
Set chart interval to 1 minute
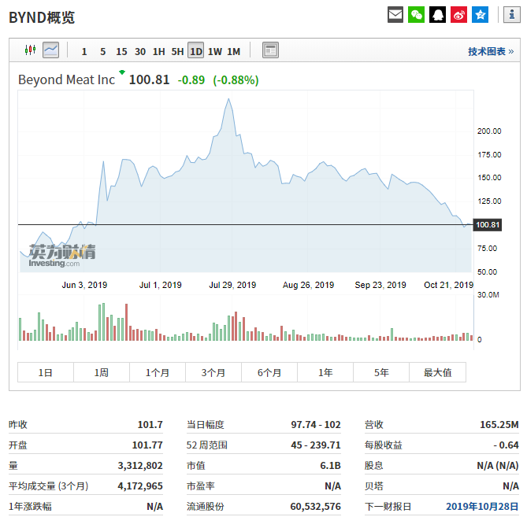[84, 51]
